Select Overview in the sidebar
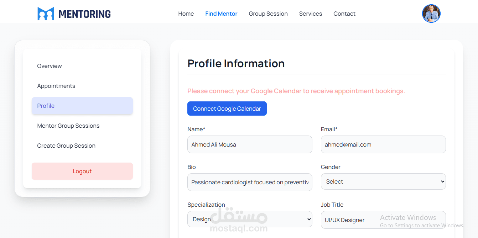The height and width of the screenshot is (238, 478). click(x=50, y=66)
